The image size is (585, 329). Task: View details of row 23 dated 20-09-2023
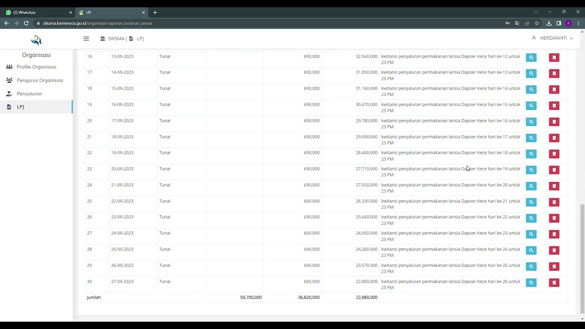531,170
